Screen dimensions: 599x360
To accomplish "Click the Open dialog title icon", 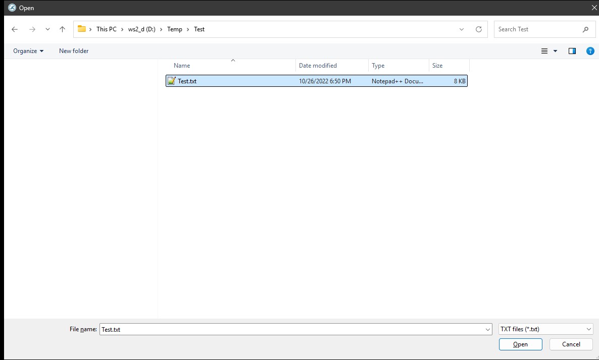I will click(x=12, y=8).
